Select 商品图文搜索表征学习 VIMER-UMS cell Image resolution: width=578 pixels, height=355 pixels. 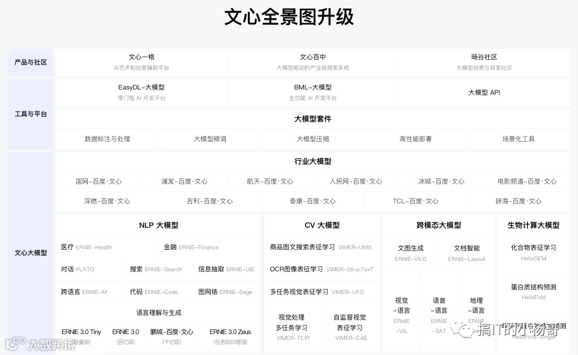click(322, 247)
